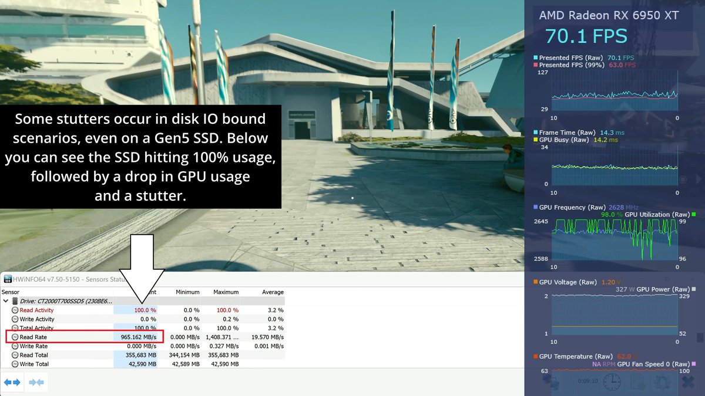The width and height of the screenshot is (705, 396).
Task: Click the Maximum column header
Action: 226,292
